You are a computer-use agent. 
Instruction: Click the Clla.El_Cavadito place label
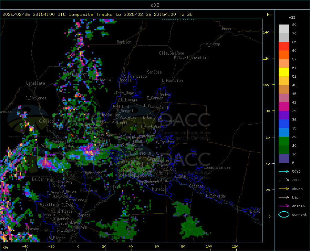point(190,58)
